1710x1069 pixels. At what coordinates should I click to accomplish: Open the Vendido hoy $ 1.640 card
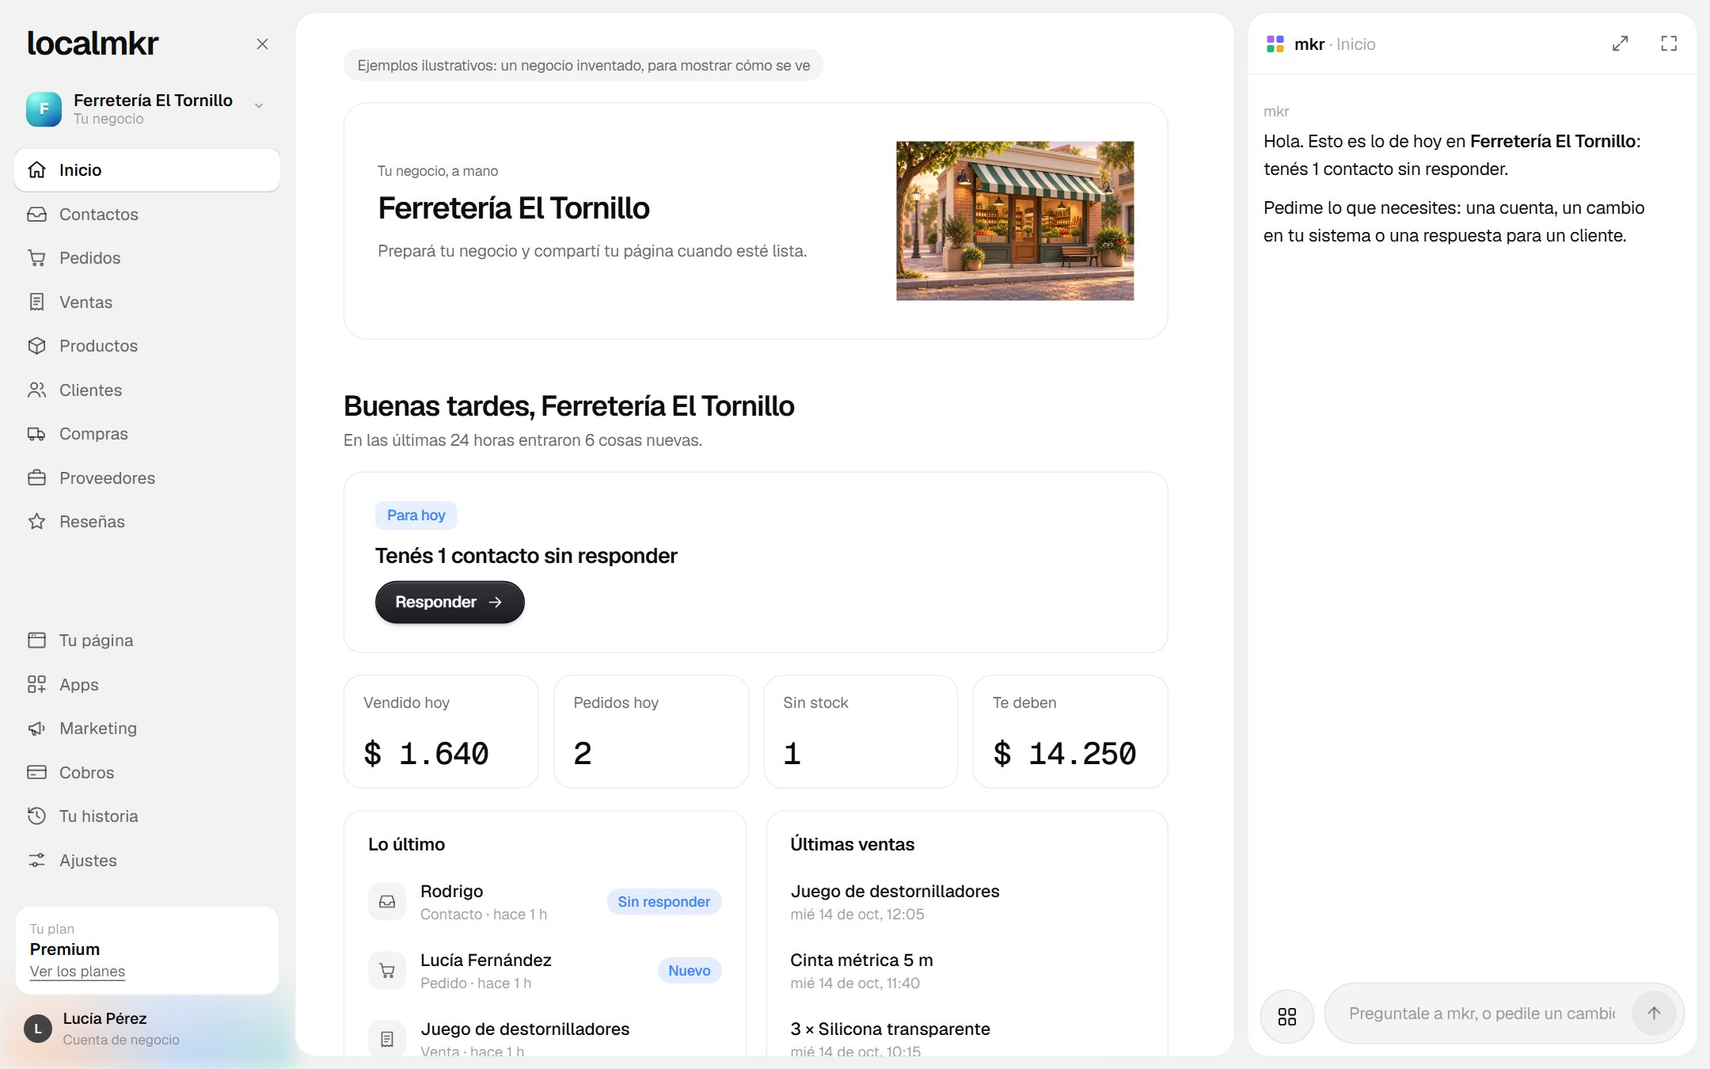click(x=441, y=731)
